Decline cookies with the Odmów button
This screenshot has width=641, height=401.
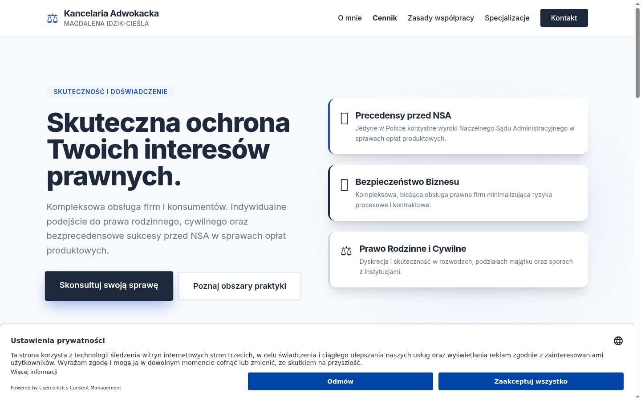pos(341,381)
